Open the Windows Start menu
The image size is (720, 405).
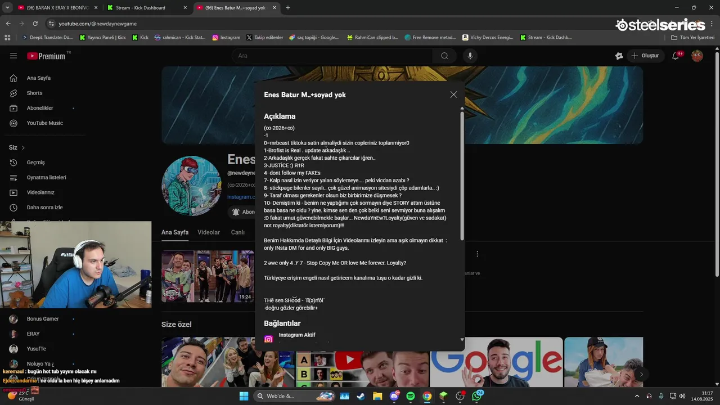(244, 396)
